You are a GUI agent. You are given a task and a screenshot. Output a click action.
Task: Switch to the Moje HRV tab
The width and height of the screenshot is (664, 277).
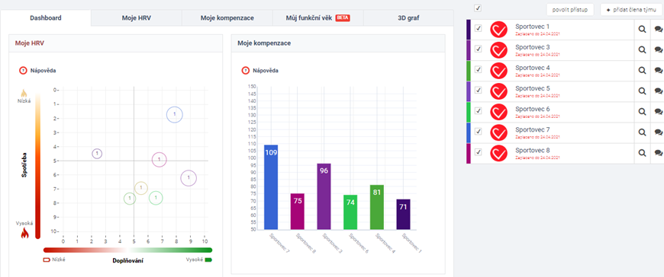[137, 18]
